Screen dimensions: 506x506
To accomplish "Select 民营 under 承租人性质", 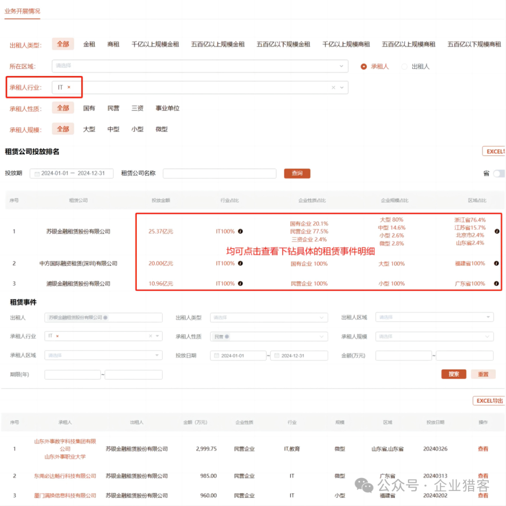I will (113, 108).
